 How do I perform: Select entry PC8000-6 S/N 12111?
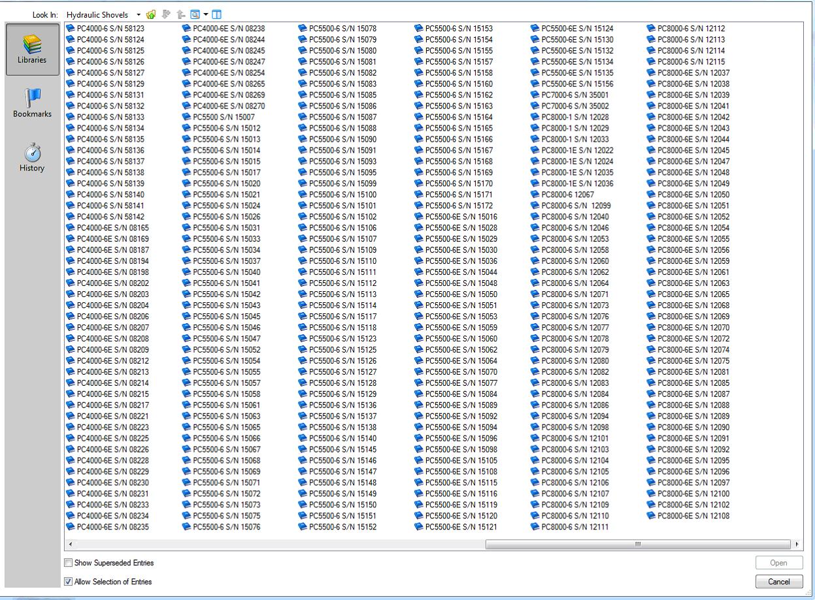coord(574,527)
